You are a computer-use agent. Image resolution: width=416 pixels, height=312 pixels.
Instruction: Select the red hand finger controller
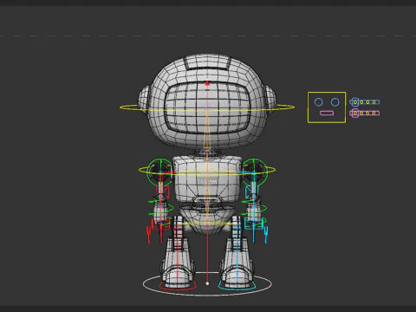coord(149,235)
